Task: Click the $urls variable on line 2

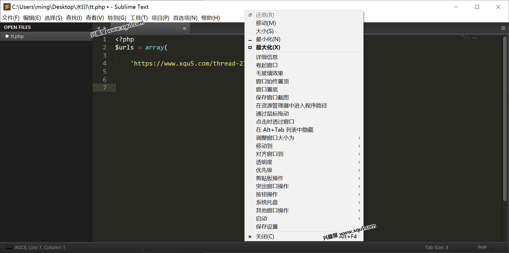Action: point(124,47)
